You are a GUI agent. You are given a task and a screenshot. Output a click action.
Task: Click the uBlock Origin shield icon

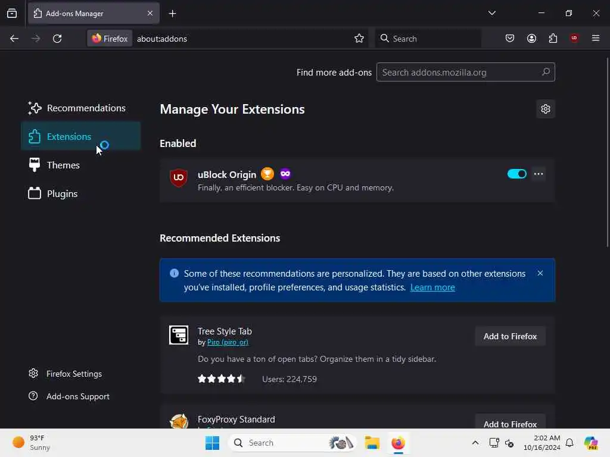179,177
